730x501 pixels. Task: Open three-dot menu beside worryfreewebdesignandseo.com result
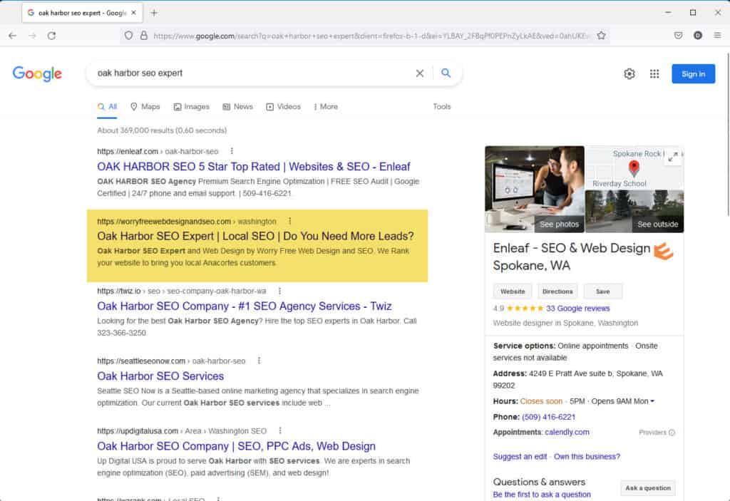click(x=289, y=221)
